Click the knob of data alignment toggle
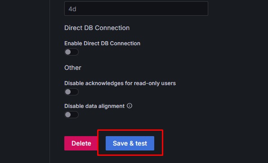This screenshot has width=268, height=163. [x=68, y=115]
